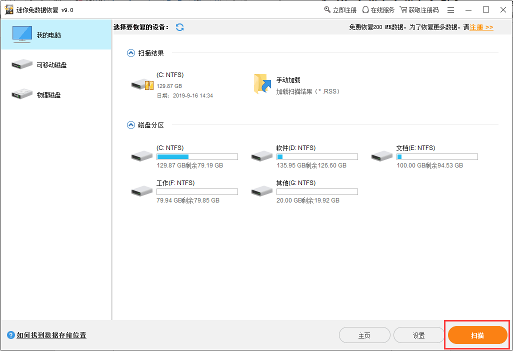Maximize the 迷你兔数据恢复 window

pos(486,10)
